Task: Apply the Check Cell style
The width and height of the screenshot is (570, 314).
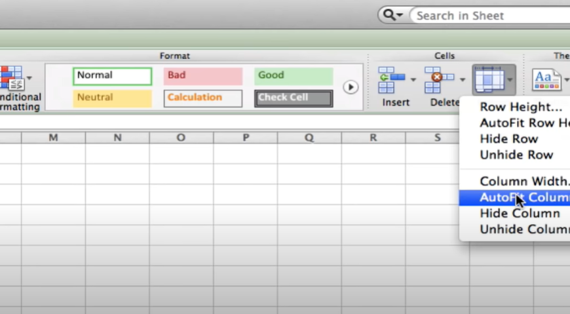Action: point(294,98)
